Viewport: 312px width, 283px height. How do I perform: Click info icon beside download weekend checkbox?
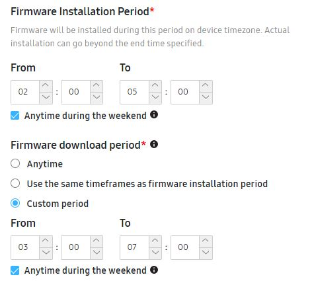pyautogui.click(x=154, y=270)
